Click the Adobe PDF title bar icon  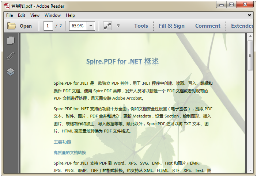point(7,6)
